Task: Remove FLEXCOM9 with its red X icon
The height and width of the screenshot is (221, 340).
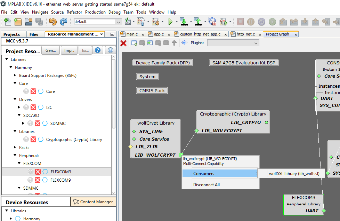Action: point(38,180)
